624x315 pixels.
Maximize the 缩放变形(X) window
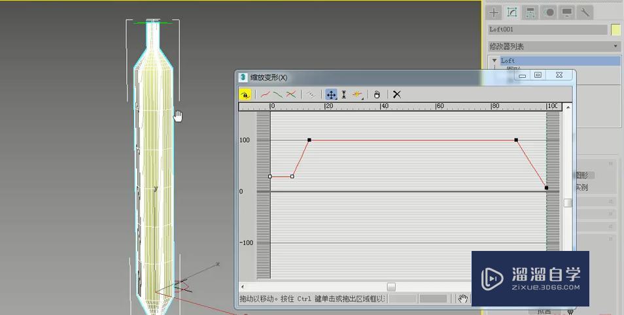click(x=538, y=75)
